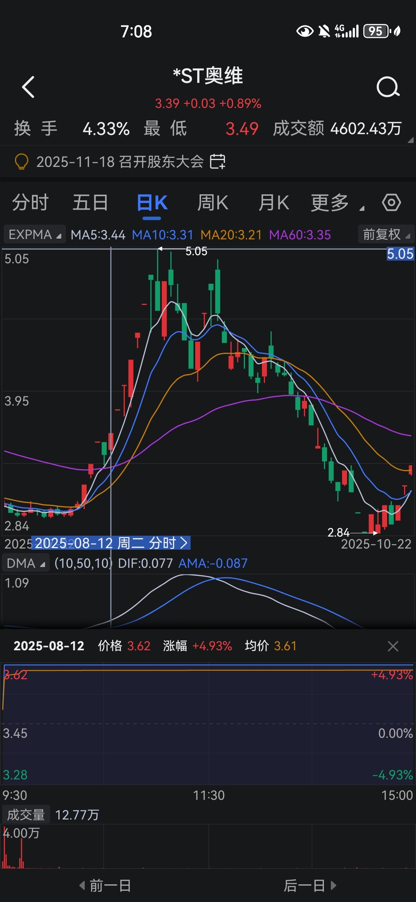Image resolution: width=416 pixels, height=902 pixels.
Task: Switch to 分时 chart tab
Action: pyautogui.click(x=30, y=202)
